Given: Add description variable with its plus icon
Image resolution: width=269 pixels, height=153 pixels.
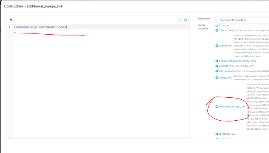Looking at the screenshot, I should click(217, 46).
